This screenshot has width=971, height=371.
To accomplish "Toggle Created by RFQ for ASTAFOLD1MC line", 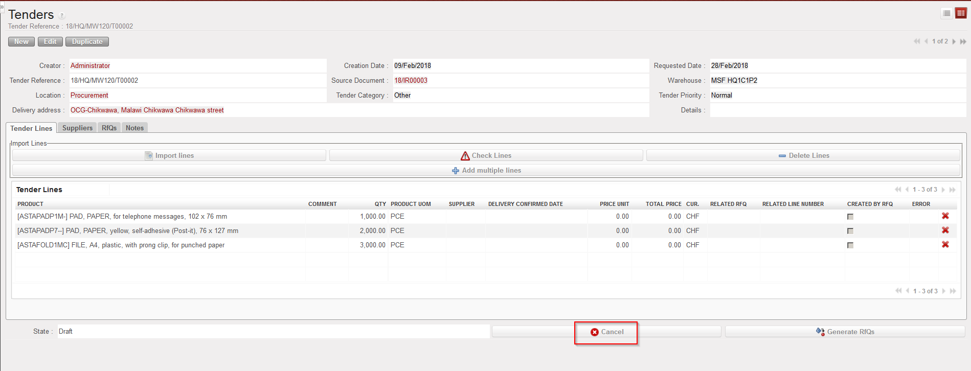I will 850,245.
